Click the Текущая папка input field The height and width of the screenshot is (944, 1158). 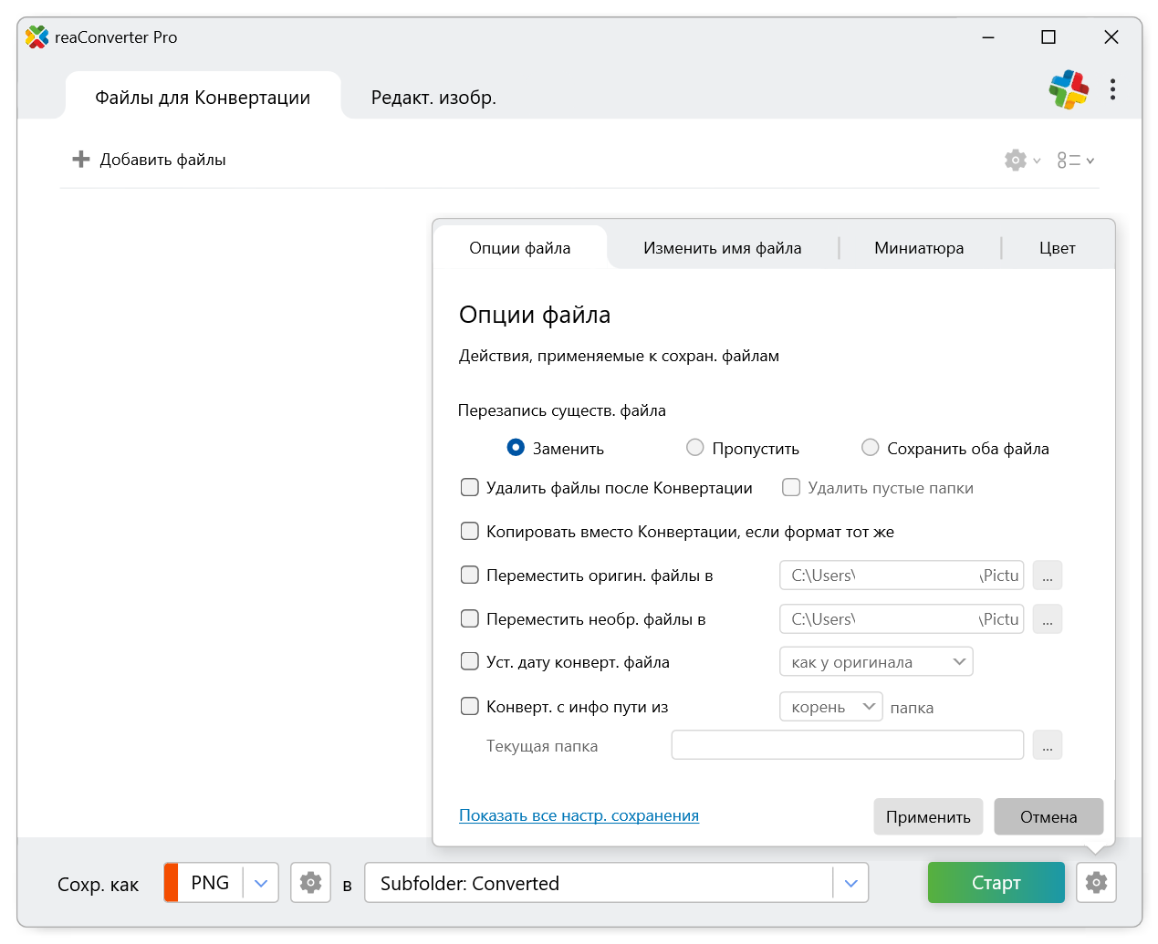click(x=847, y=745)
